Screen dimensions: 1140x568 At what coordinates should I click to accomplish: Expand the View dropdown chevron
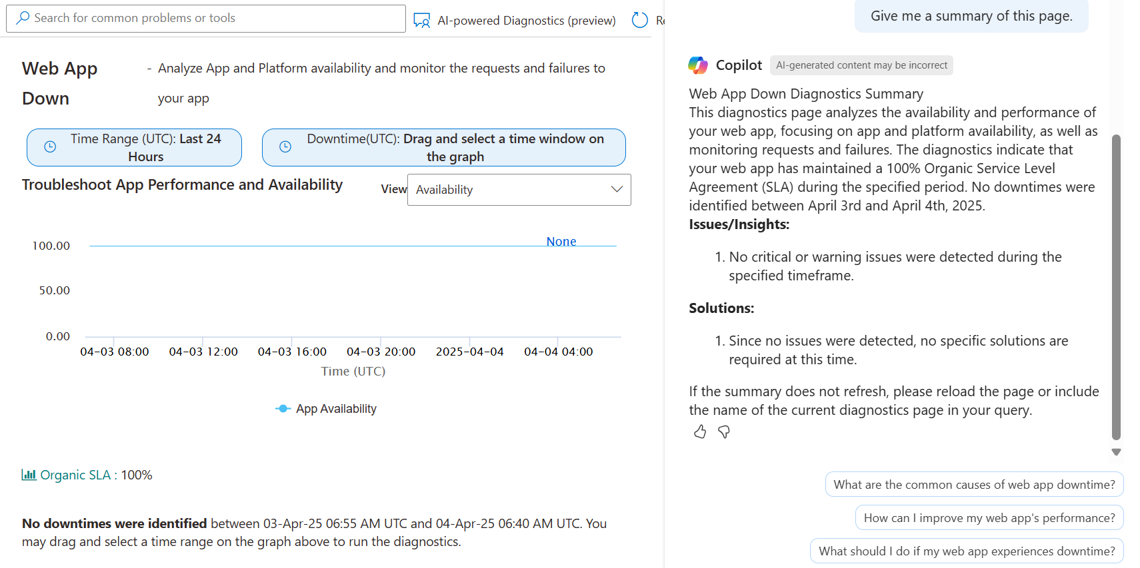click(617, 189)
